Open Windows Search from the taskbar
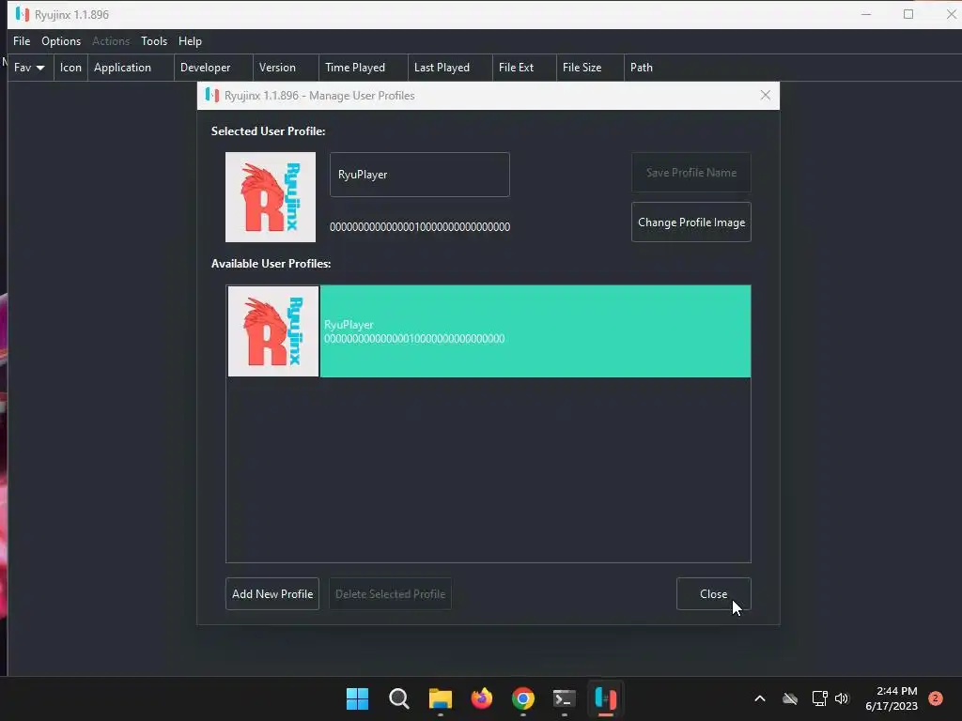962x721 pixels. (x=398, y=698)
